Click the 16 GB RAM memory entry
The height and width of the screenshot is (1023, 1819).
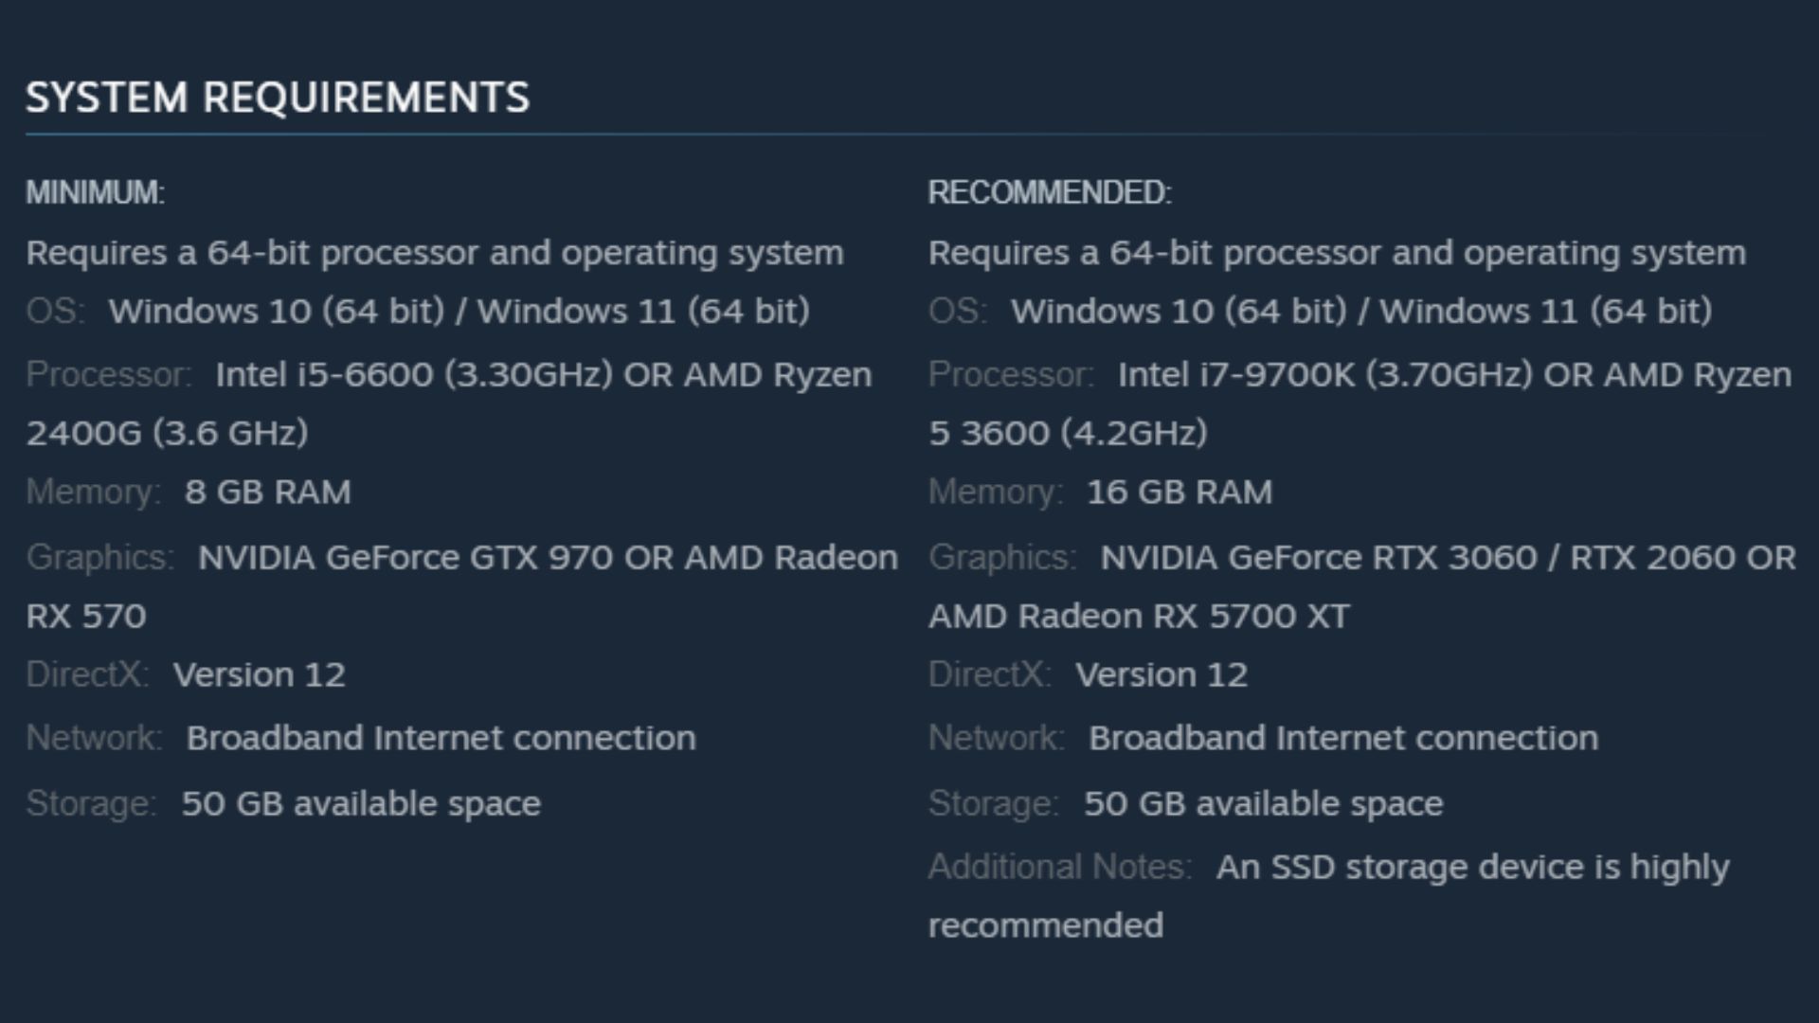pyautogui.click(x=1180, y=492)
